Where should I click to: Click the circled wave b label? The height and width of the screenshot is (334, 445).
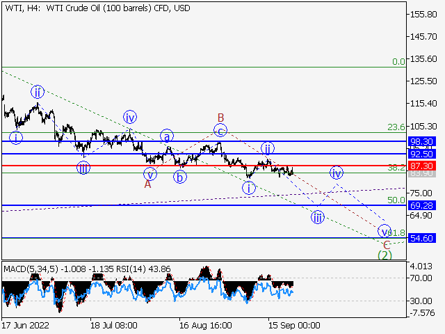[180, 177]
